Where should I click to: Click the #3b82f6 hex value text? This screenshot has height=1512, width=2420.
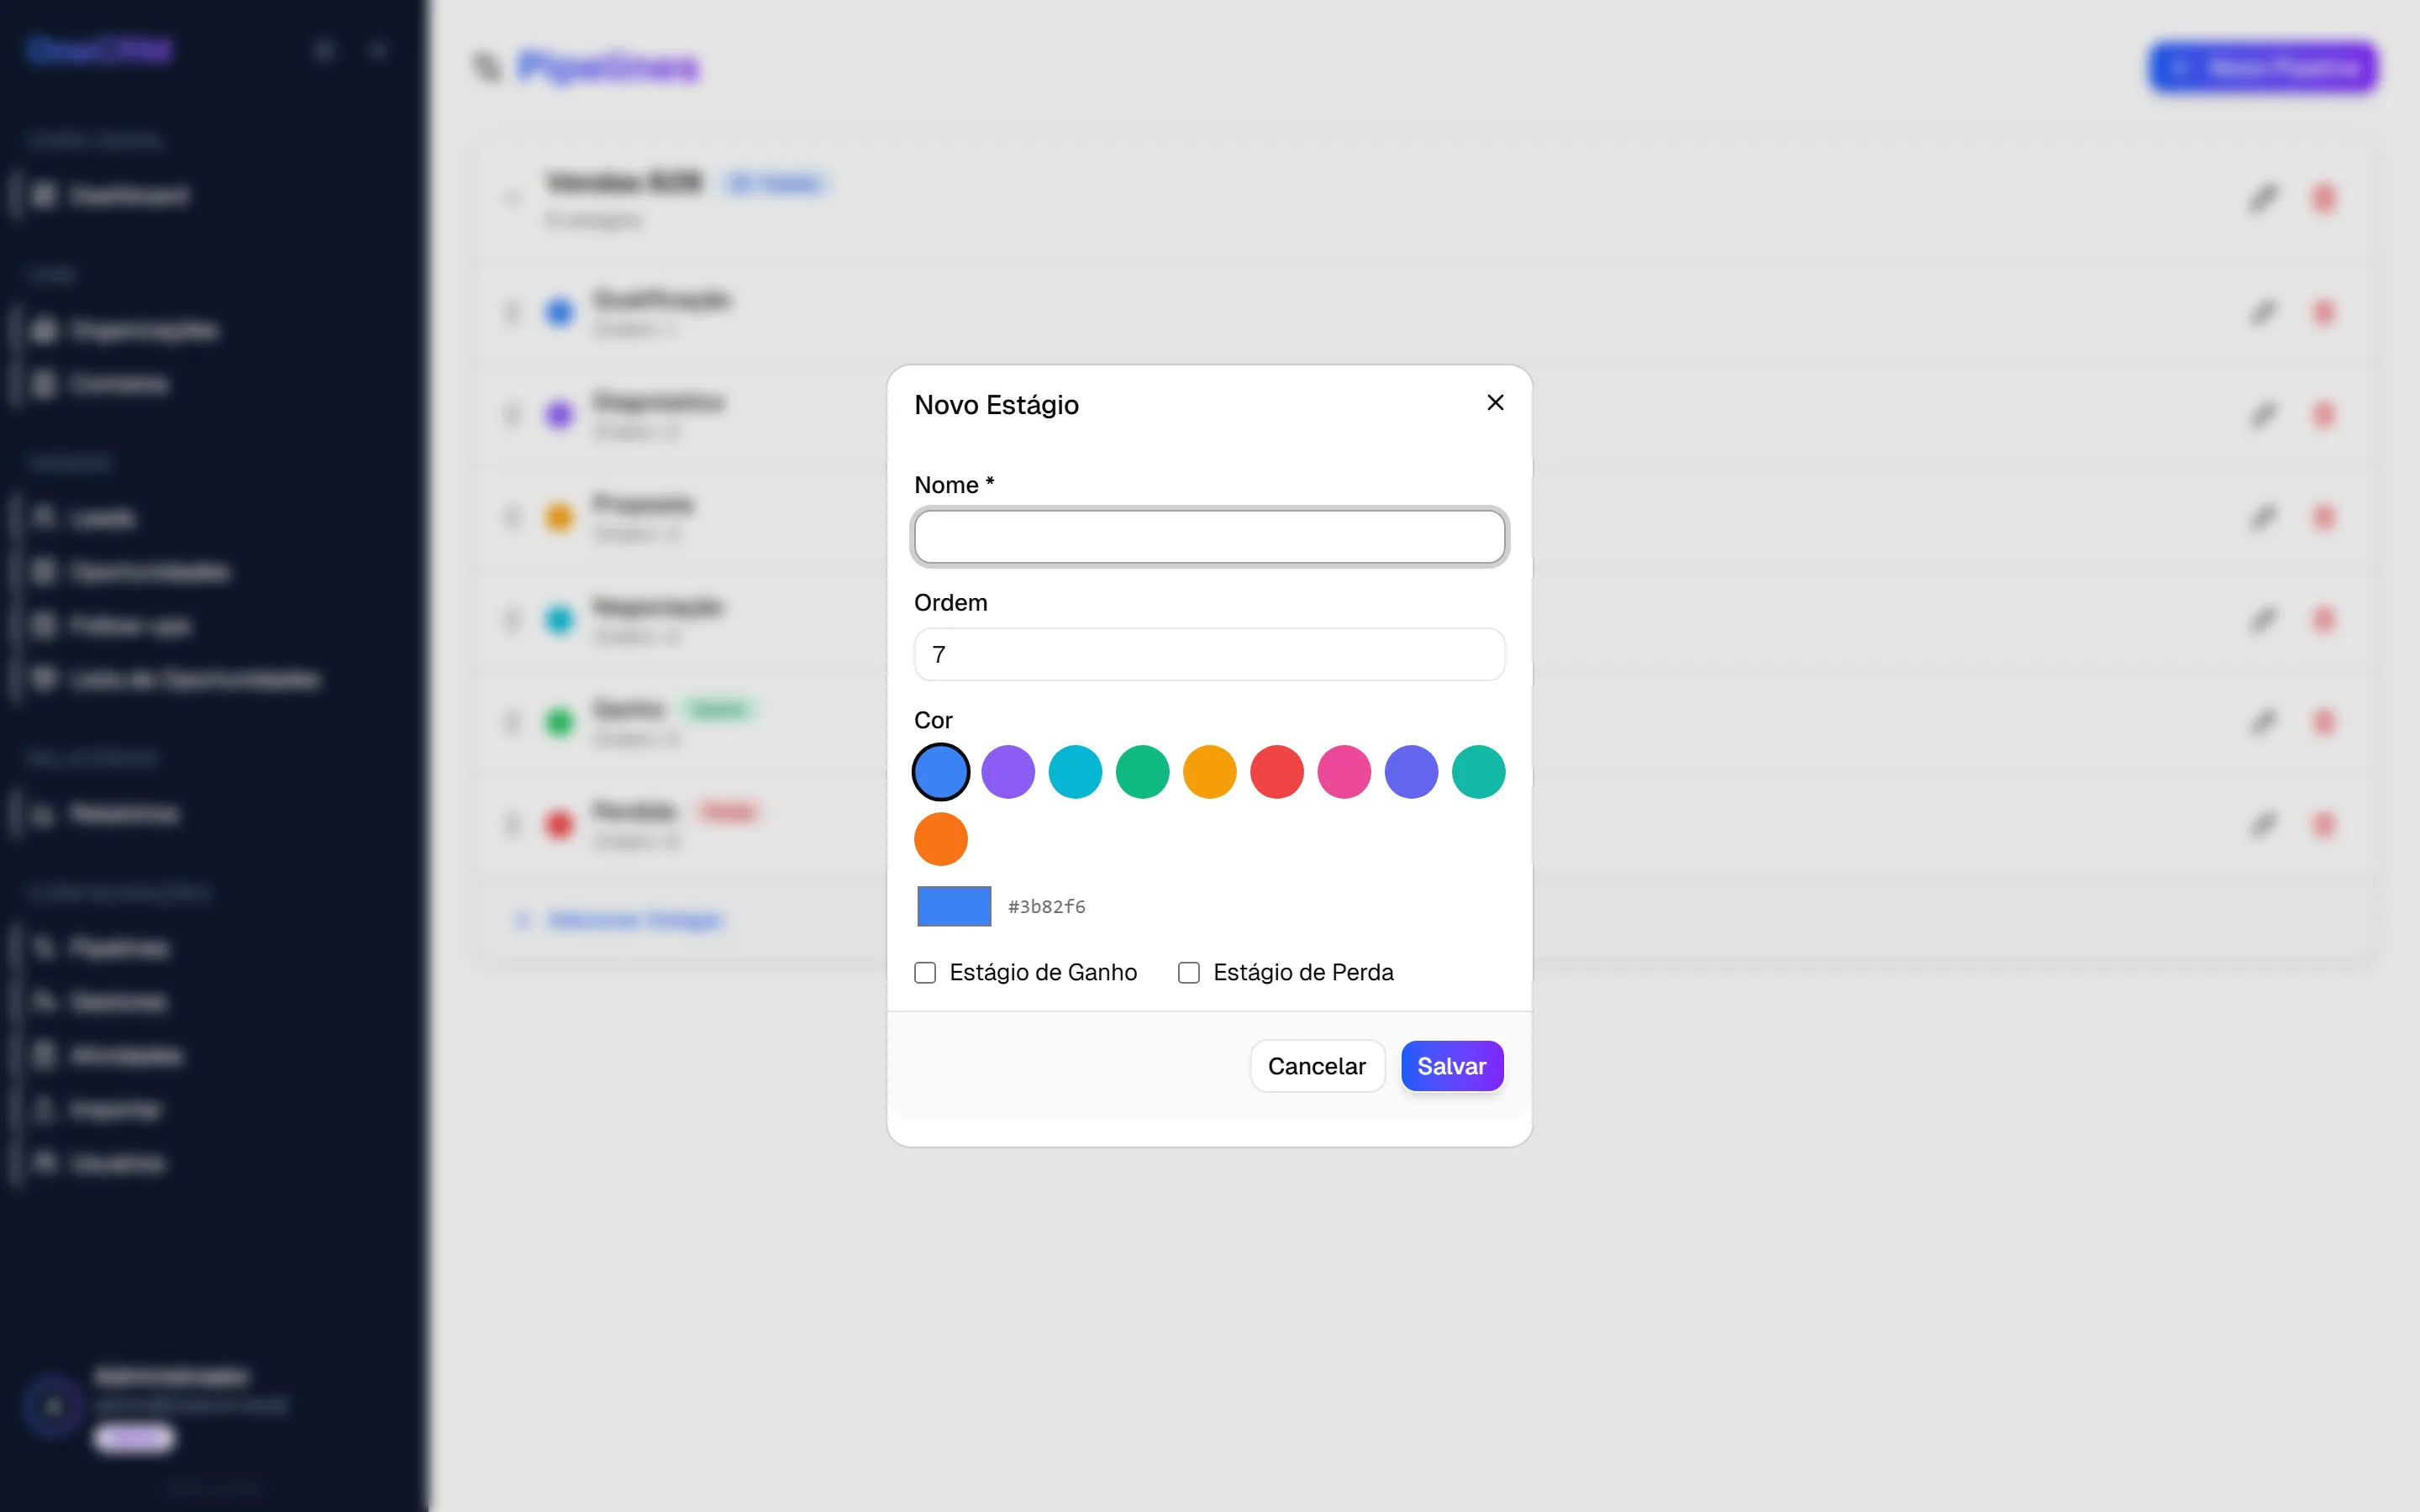click(x=1046, y=907)
